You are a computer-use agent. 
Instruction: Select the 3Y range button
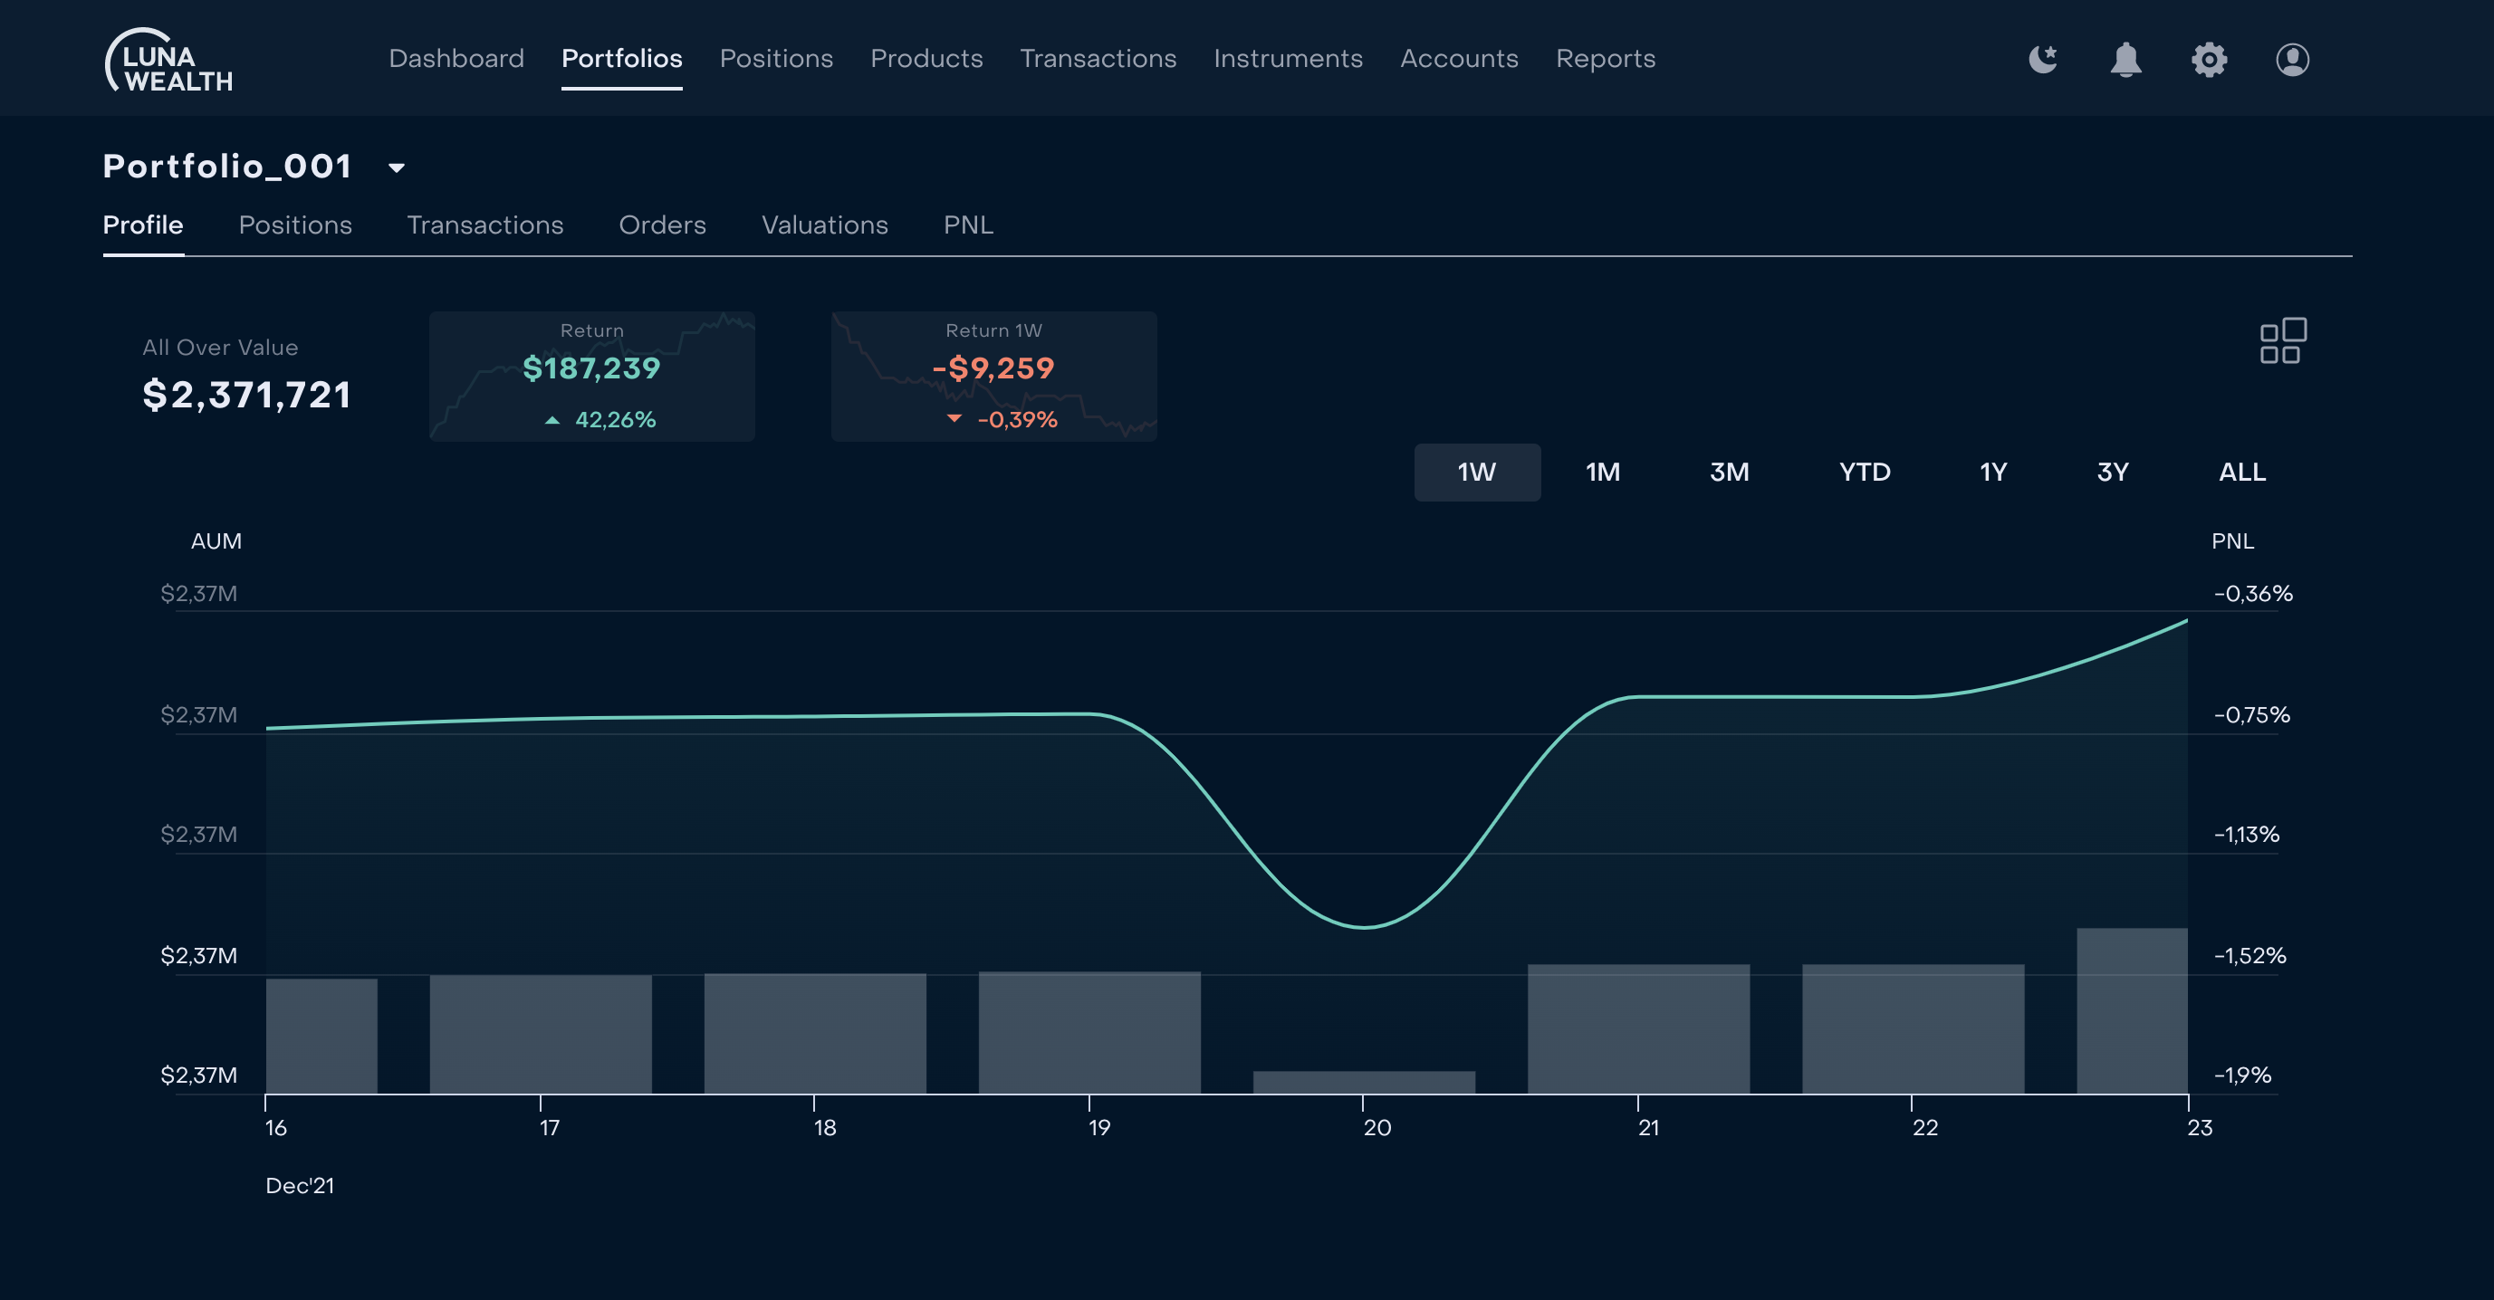click(x=2112, y=473)
